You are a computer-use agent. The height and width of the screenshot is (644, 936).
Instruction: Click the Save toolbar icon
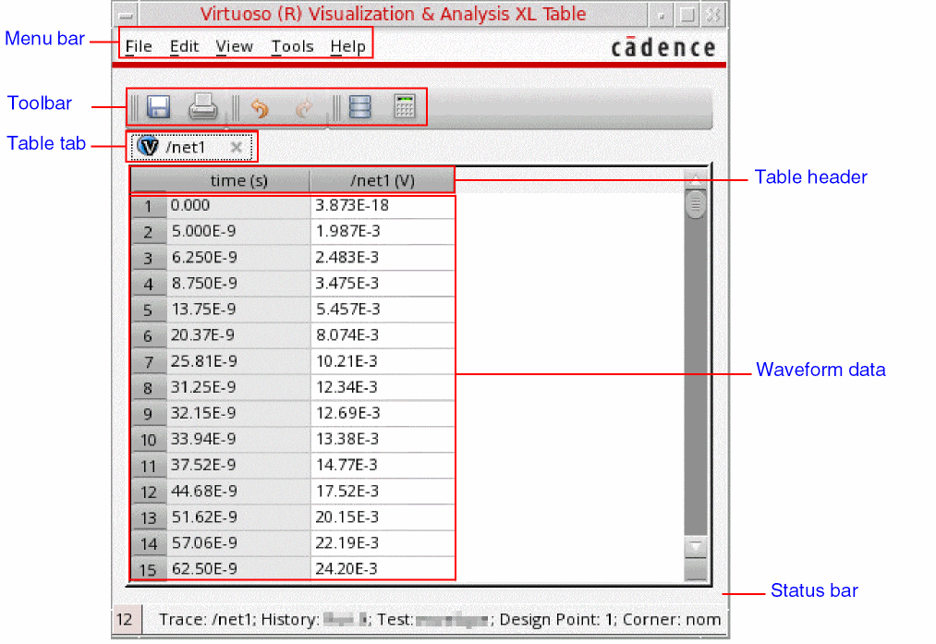click(158, 107)
